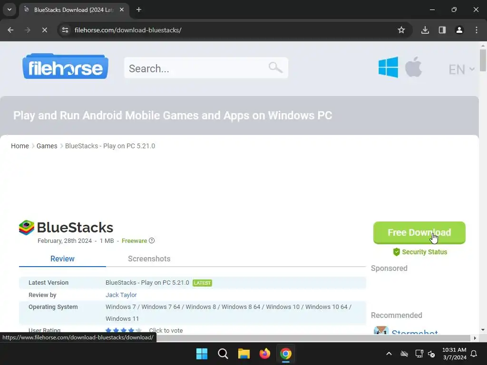Switch to the Review tab
The image size is (487, 365).
pyautogui.click(x=62, y=259)
